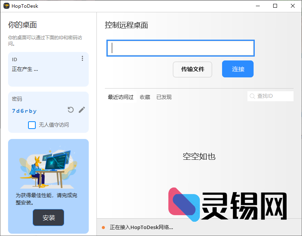Viewport: 302px width, 236px height.
Task: Switch to the 最近访问过 tab
Action: pyautogui.click(x=121, y=97)
